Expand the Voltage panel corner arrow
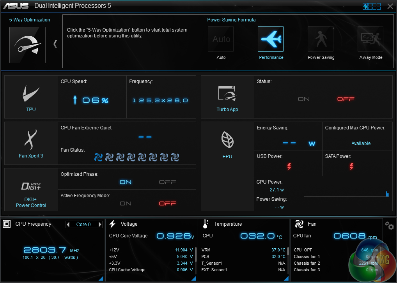 (x=194, y=278)
